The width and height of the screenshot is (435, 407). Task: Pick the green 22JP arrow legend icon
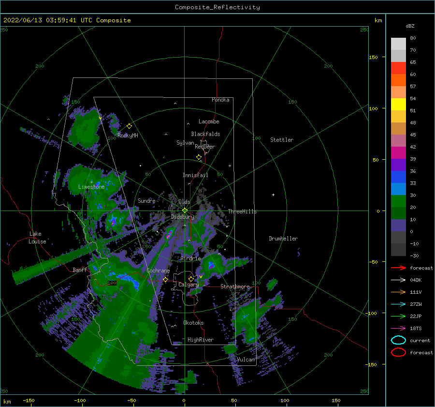[x=398, y=316]
